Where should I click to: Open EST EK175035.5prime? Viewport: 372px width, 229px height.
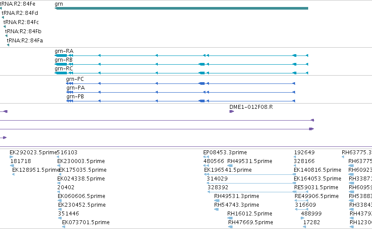coord(83,170)
